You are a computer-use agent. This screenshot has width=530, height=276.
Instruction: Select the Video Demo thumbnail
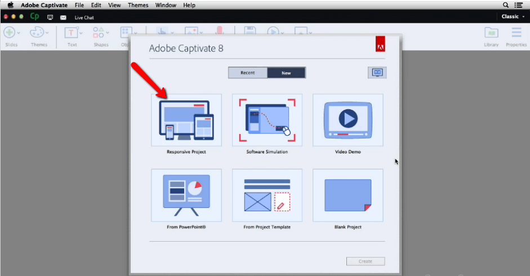click(348, 120)
